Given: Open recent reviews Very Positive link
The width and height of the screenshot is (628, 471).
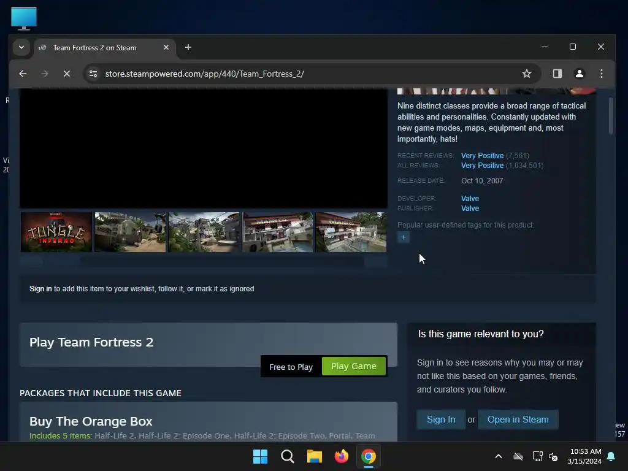Looking at the screenshot, I should tap(482, 155).
